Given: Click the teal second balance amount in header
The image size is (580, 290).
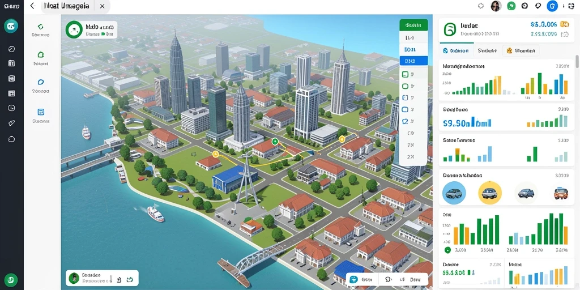Looking at the screenshot, I should [x=544, y=35].
